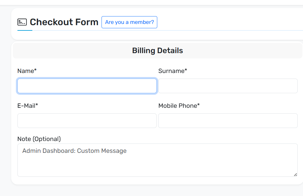303x196 pixels.
Task: Open the "Are you a member?" prompt
Action: 129,22
